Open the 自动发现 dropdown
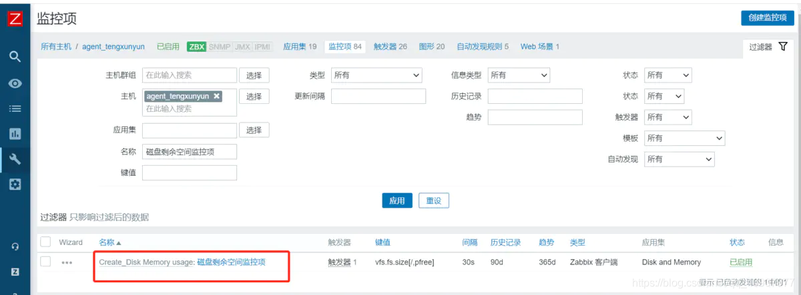This screenshot has width=801, height=295. coord(680,159)
